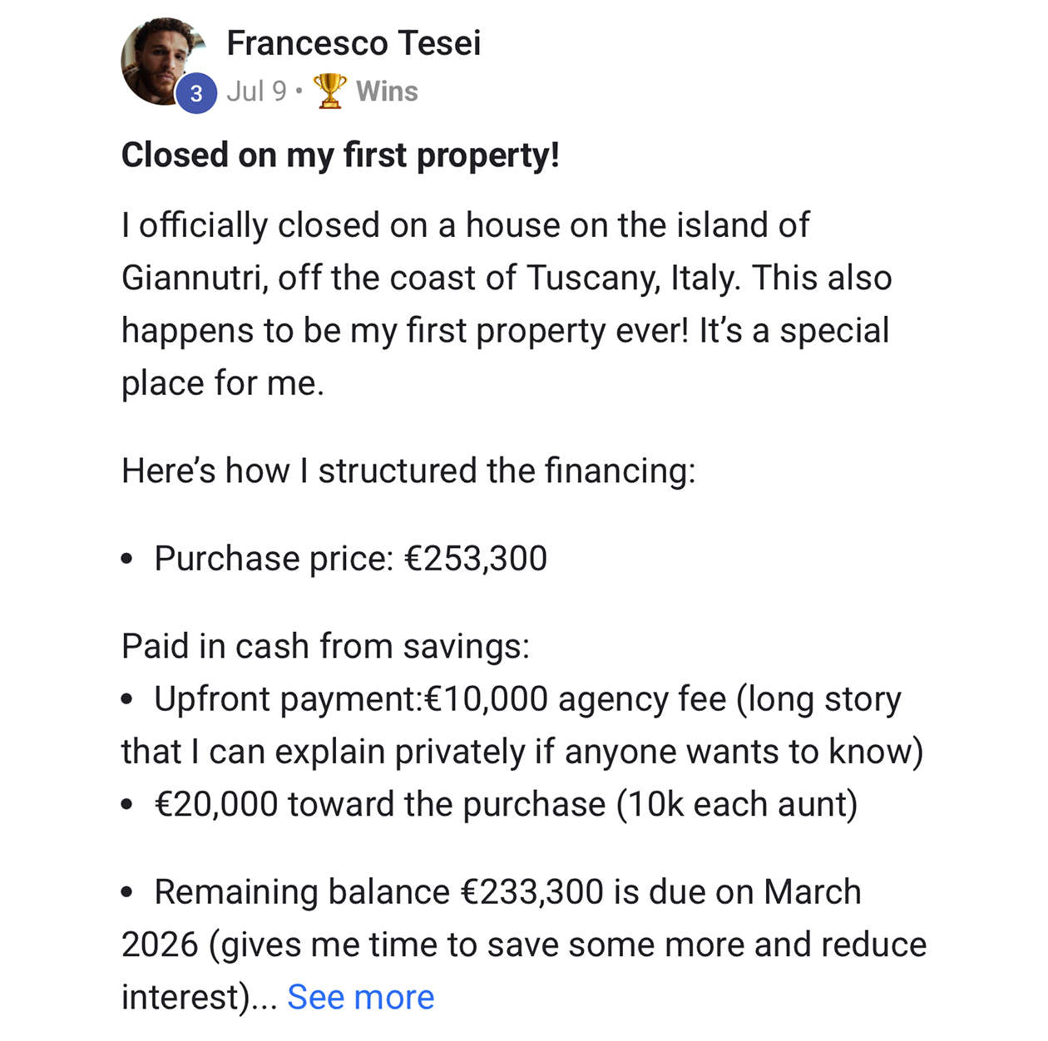Click the €253,300 purchase amount
Screen dimensions: 1048x1041
pyautogui.click(x=476, y=558)
